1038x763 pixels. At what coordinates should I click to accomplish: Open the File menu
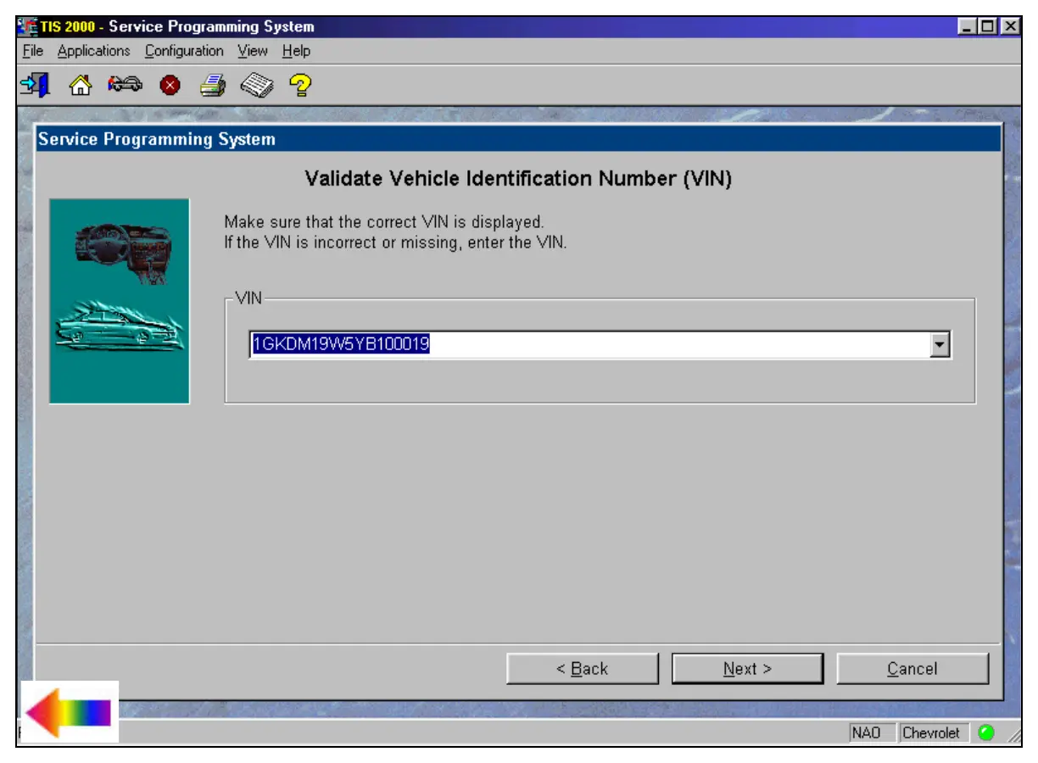(x=33, y=51)
